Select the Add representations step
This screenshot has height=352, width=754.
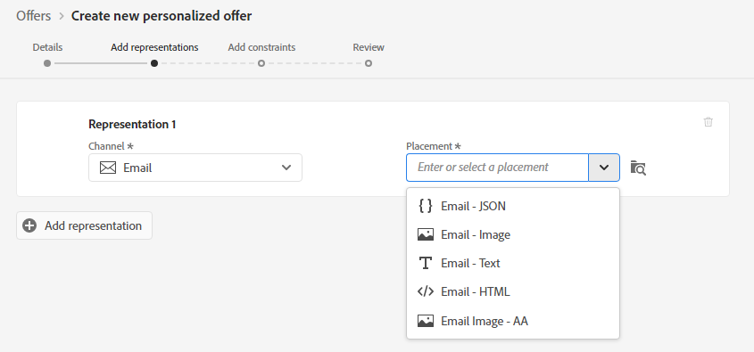tap(154, 47)
